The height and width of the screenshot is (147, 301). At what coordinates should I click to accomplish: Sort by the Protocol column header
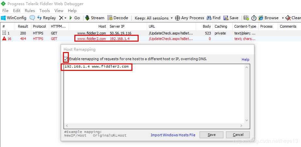39,26
